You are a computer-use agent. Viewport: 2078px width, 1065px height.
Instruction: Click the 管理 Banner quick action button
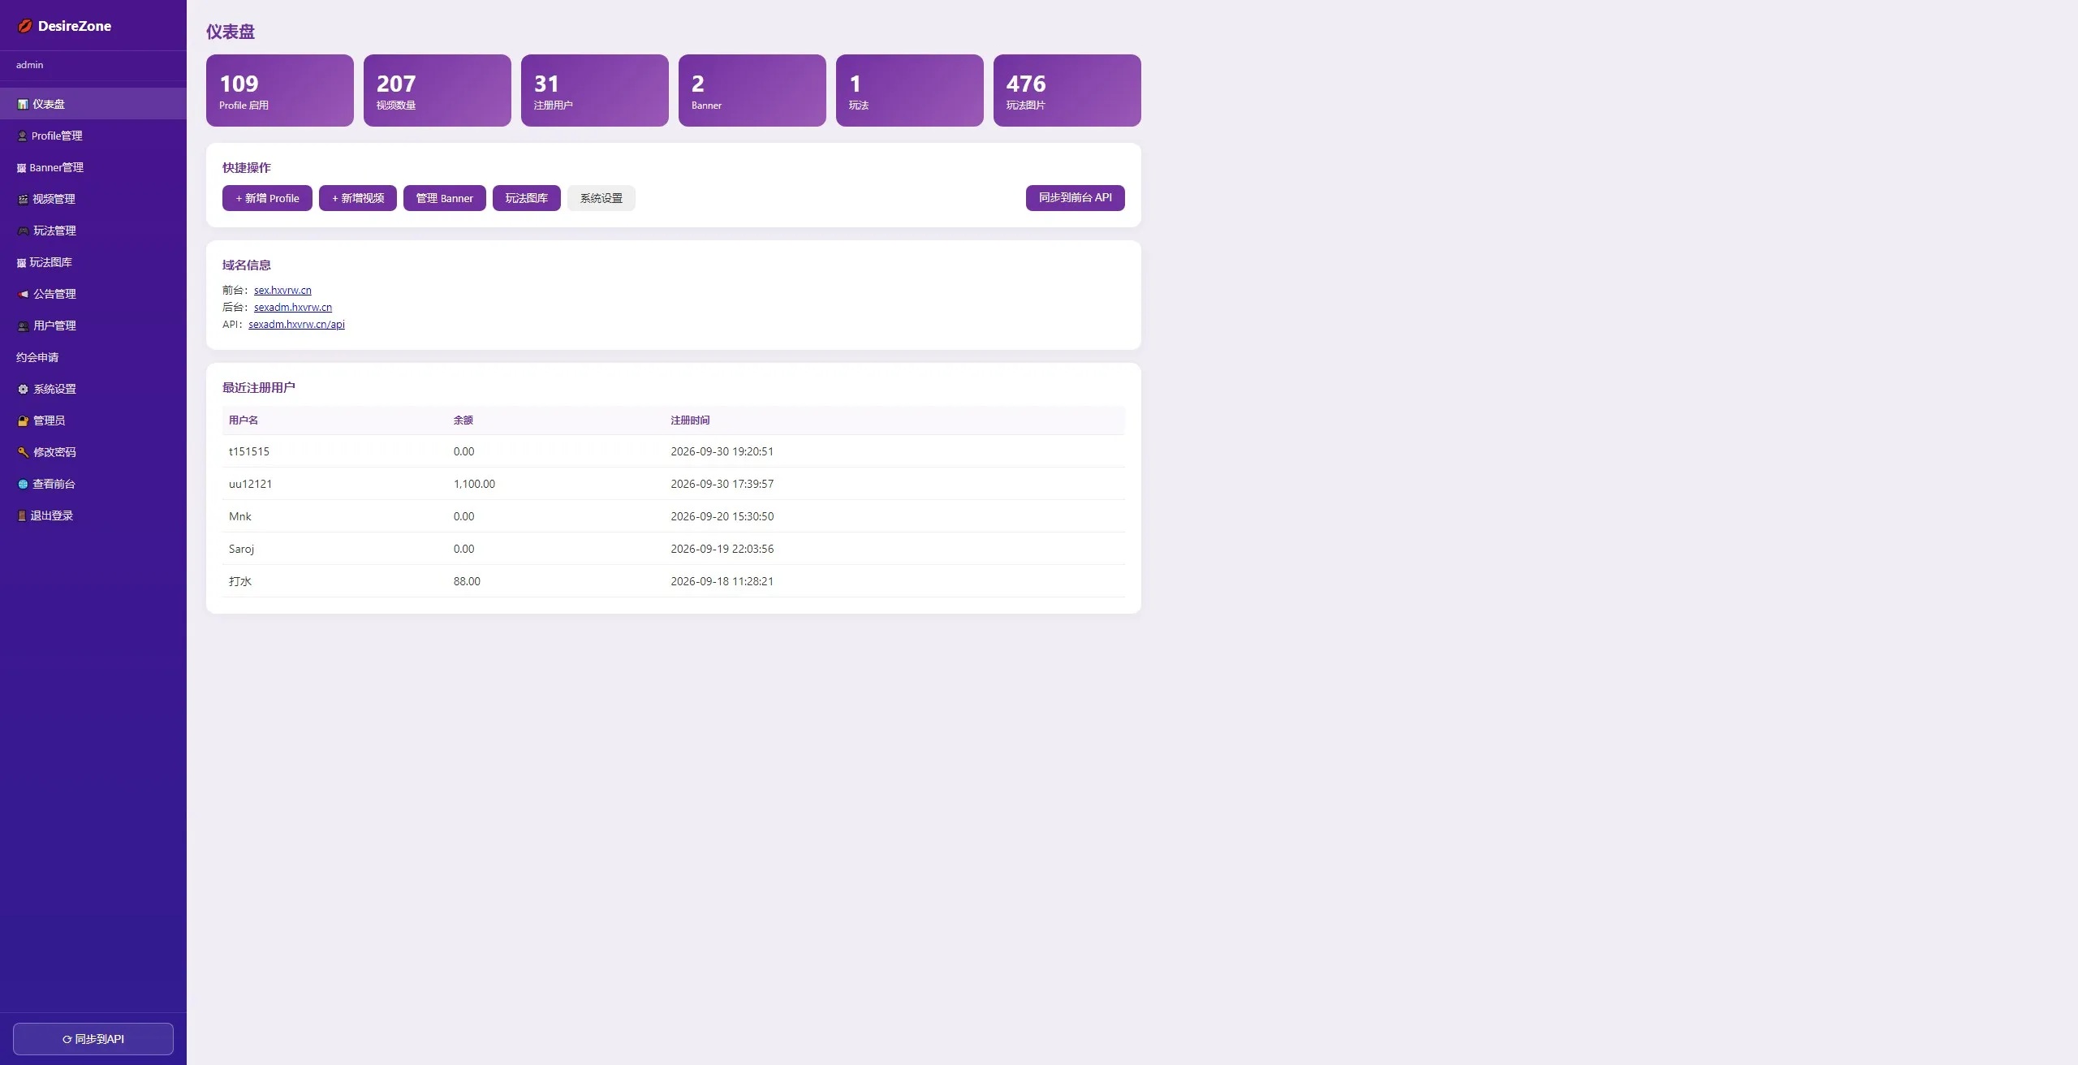[445, 198]
